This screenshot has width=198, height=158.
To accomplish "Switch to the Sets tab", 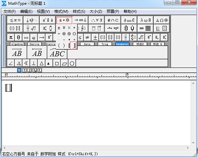I will (x=87, y=44).
